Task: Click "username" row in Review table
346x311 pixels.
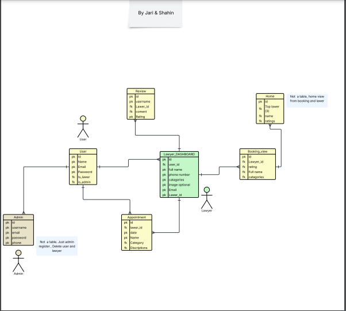Action: coord(141,102)
